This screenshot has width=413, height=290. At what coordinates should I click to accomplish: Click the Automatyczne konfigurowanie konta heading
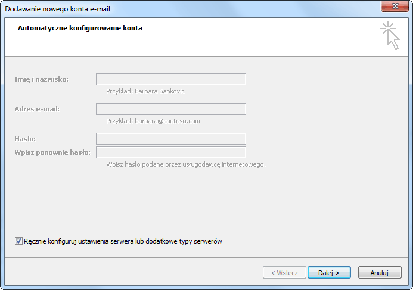pyautogui.click(x=80, y=28)
